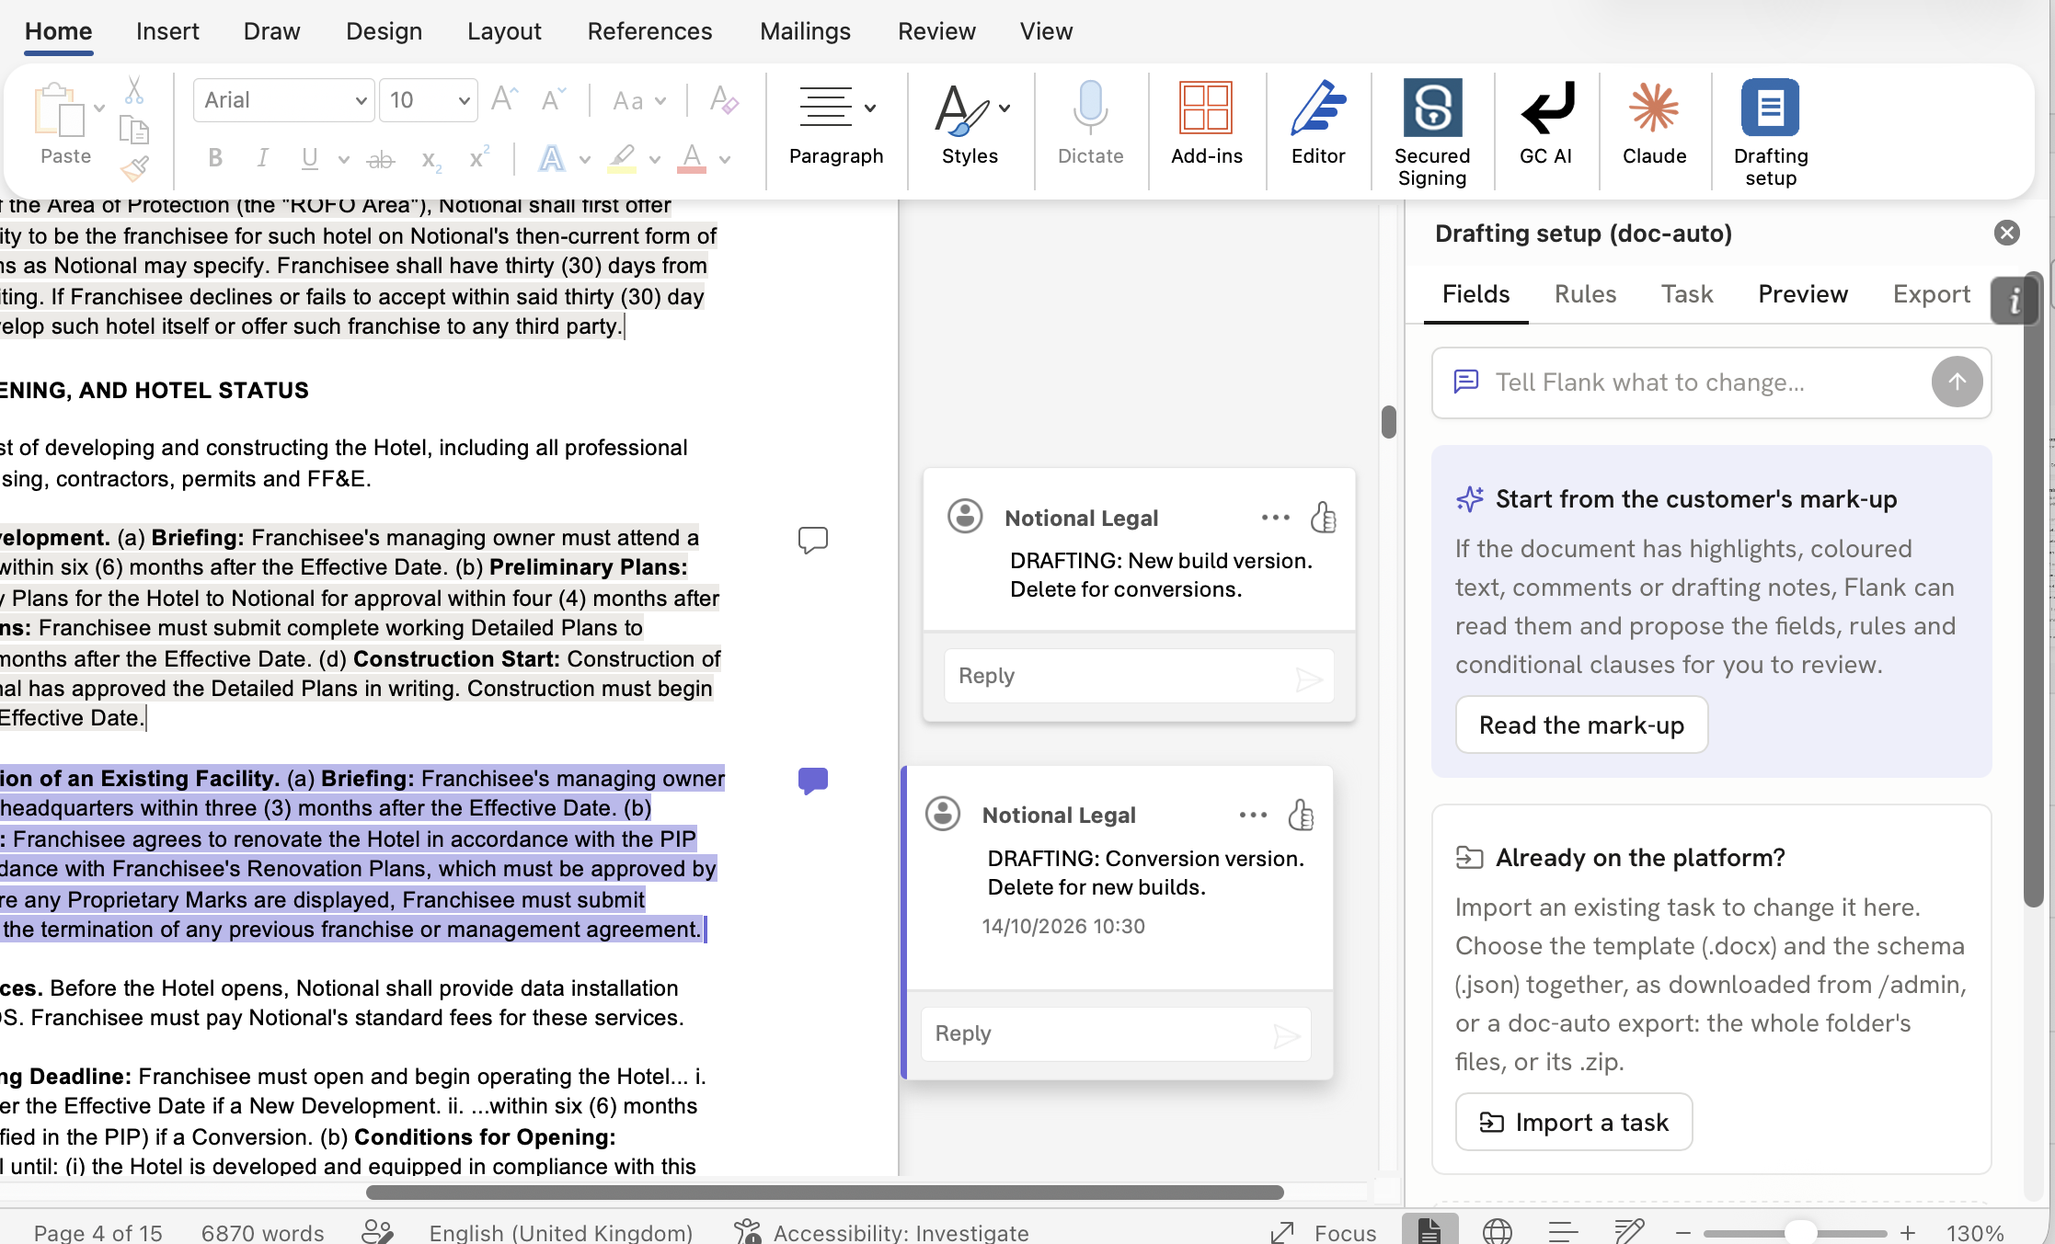
Task: Like the Conversion version comment
Action: [1301, 815]
